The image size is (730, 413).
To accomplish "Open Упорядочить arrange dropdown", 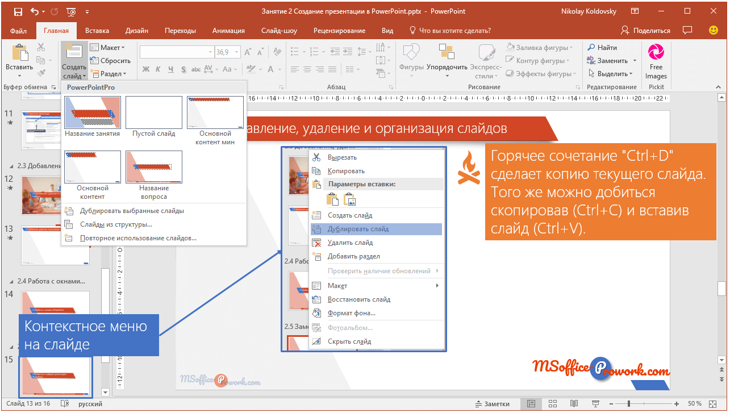I will pyautogui.click(x=447, y=62).
